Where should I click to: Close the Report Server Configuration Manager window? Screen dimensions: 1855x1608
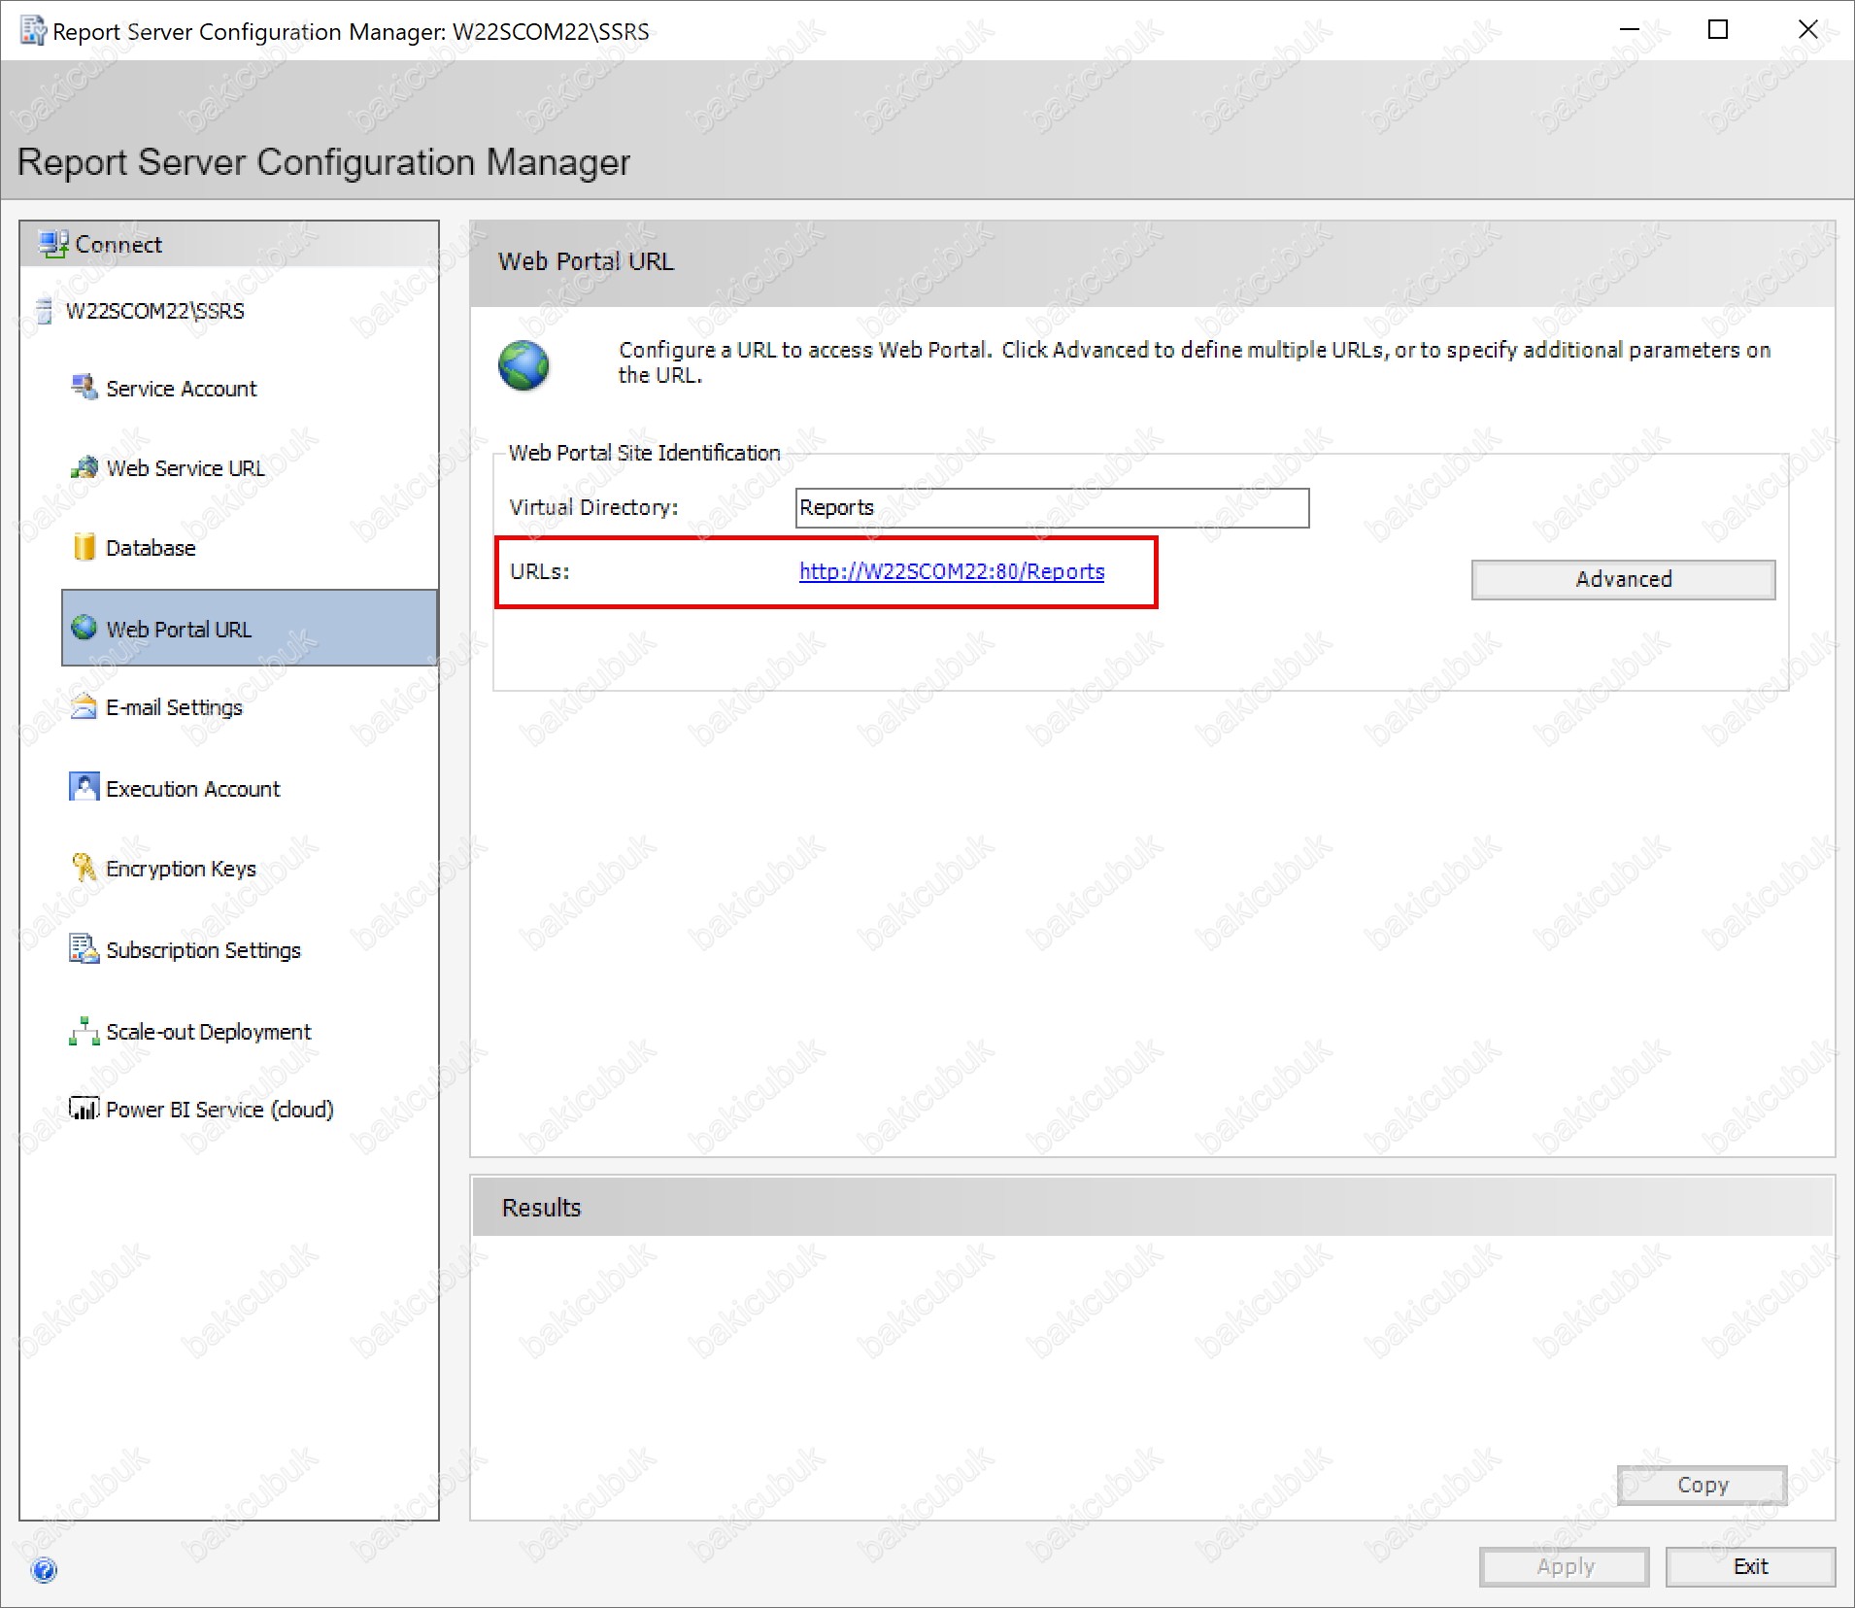coord(1807,30)
